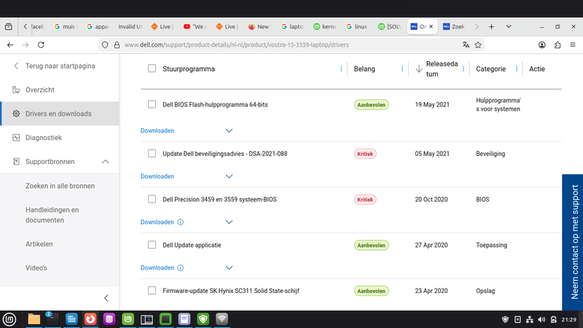Screen dimensions: 583x328
Task: Check the Dell Update applicatie checkbox
Action: pos(152,245)
